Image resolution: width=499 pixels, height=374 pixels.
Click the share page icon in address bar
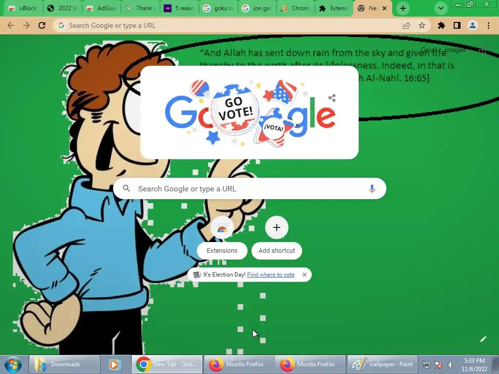(406, 25)
